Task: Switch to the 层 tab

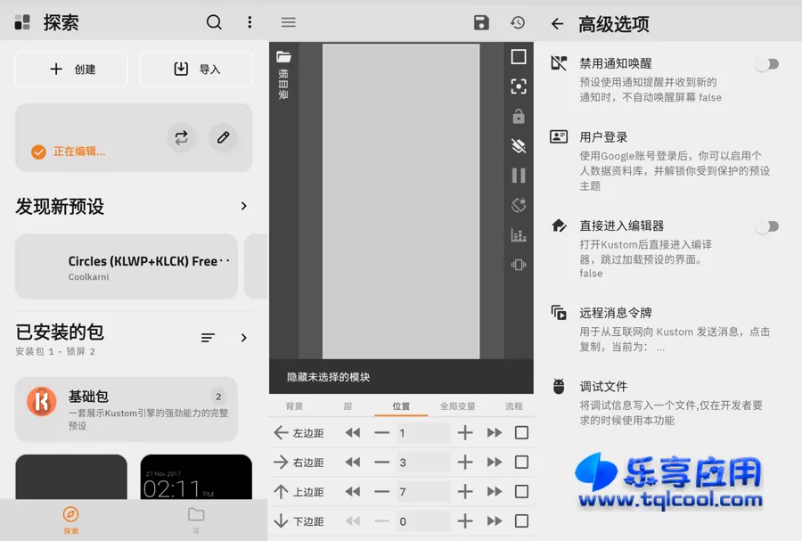Action: pos(348,406)
